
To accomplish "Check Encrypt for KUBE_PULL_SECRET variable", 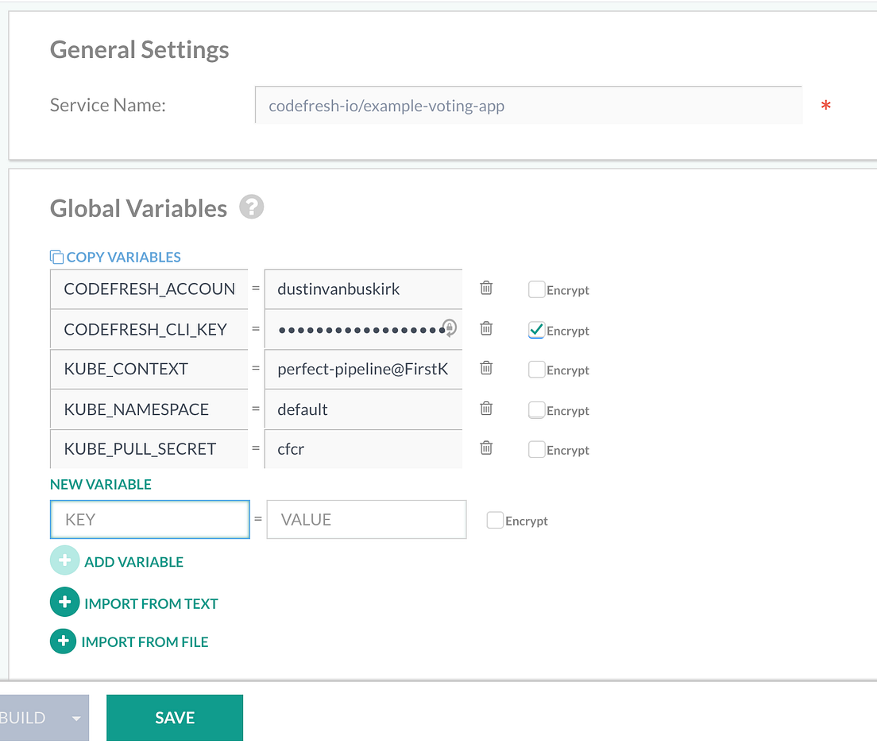I will pos(536,449).
